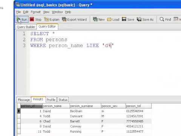Save As a new query file
181x136 pixels.
pos(145,19)
